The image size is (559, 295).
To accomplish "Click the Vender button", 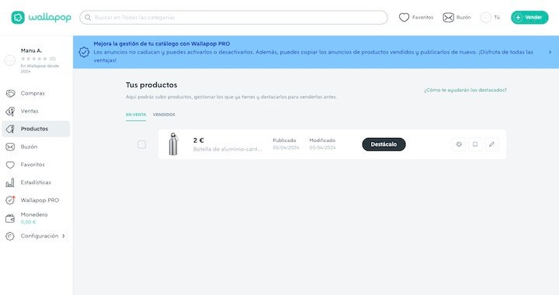I will click(x=529, y=17).
